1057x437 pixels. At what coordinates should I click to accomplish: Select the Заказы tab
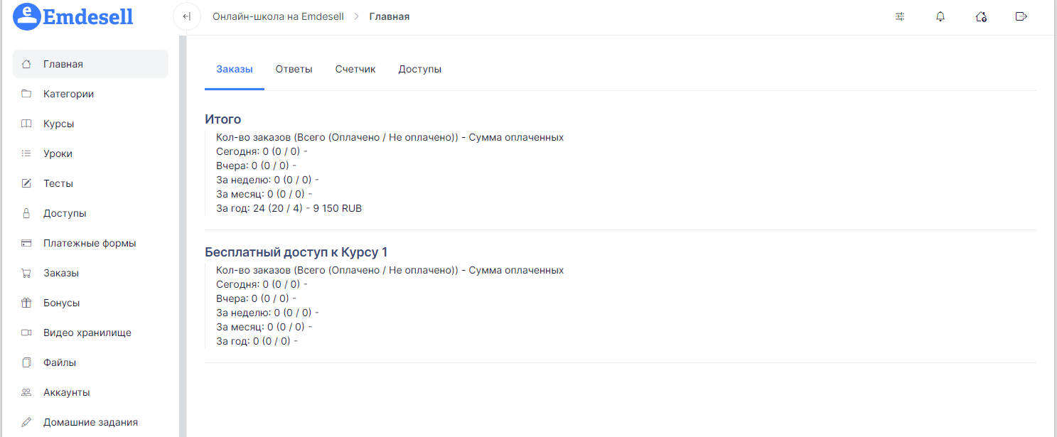pyautogui.click(x=234, y=69)
